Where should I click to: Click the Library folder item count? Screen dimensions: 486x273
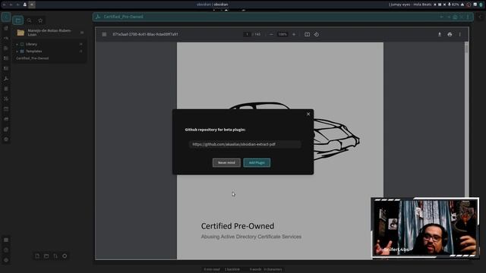81,44
